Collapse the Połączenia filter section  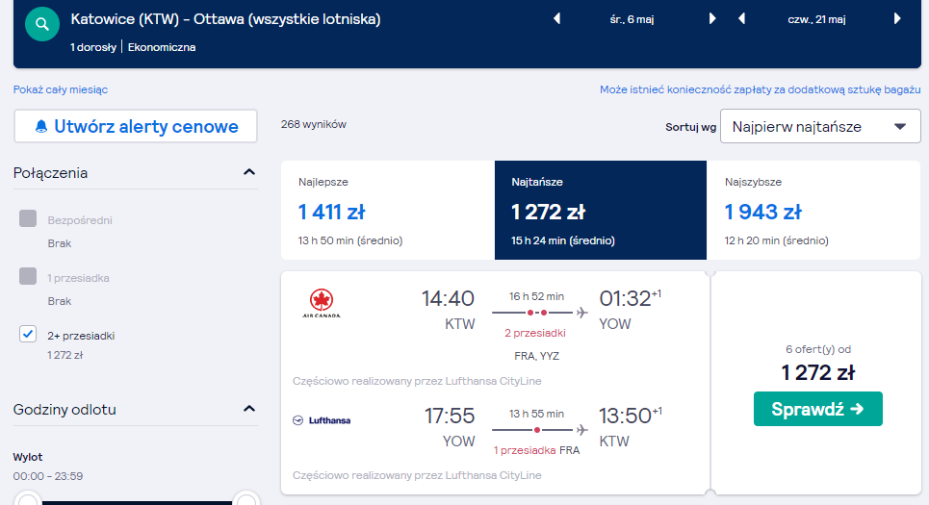249,172
